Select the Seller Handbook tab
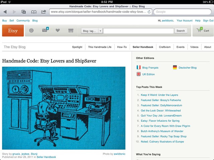Screen dimensions: 214x160 point(143,47)
